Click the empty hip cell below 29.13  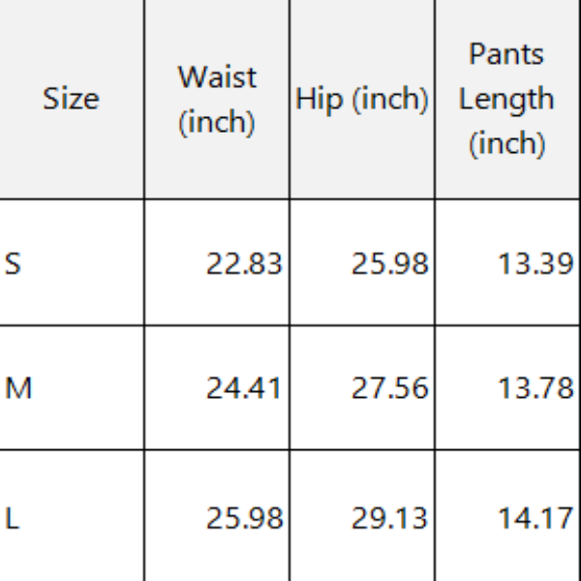(x=361, y=569)
